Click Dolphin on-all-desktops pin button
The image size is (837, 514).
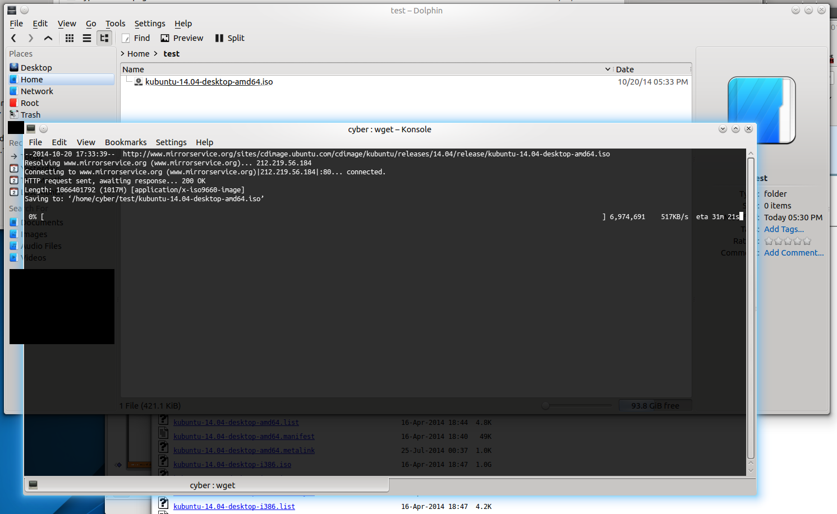24,10
